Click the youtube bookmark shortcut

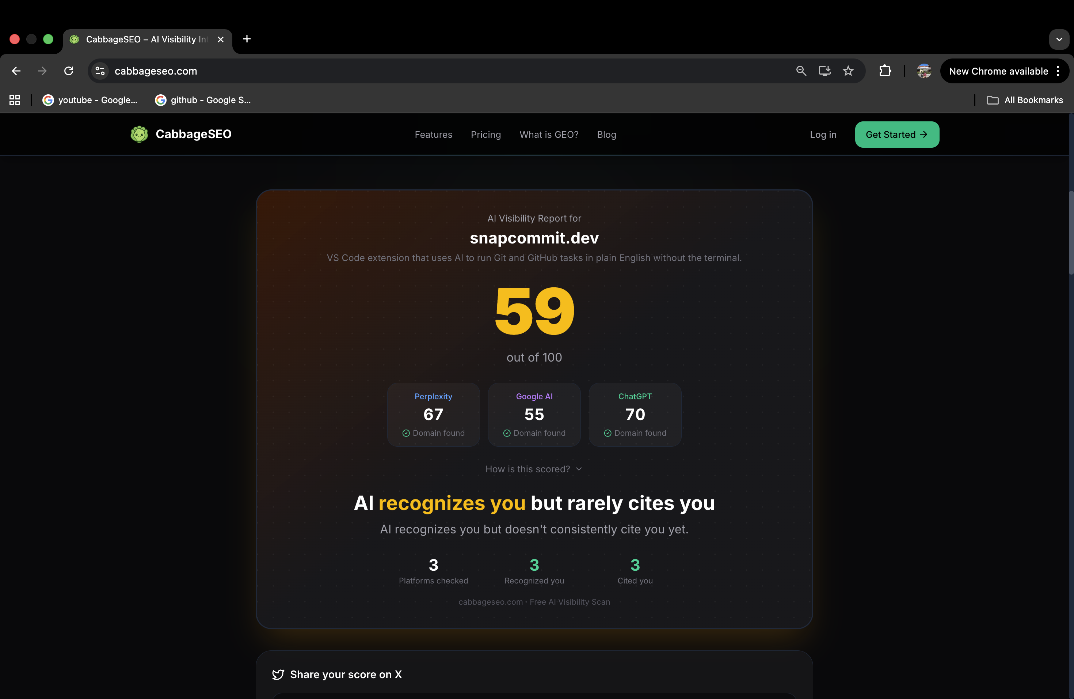90,100
